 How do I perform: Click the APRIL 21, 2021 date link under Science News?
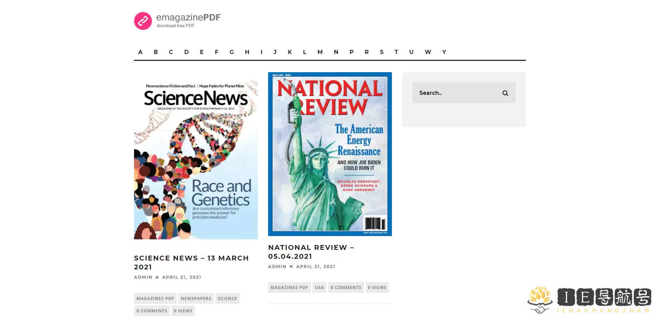coord(181,277)
